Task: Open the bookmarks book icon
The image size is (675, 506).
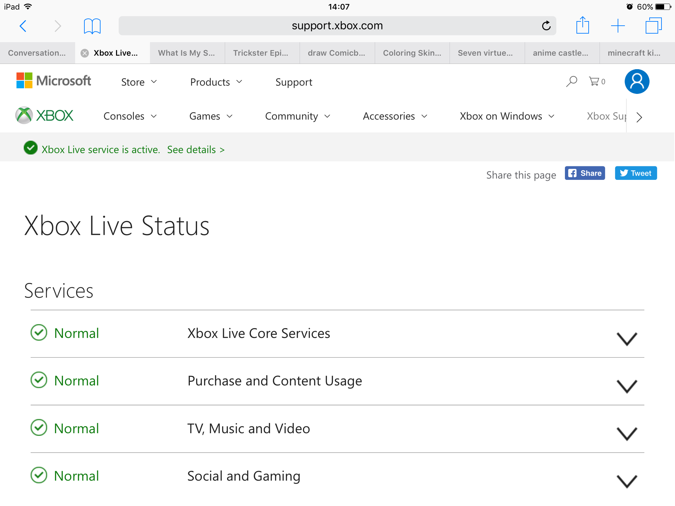Action: pos(92,26)
